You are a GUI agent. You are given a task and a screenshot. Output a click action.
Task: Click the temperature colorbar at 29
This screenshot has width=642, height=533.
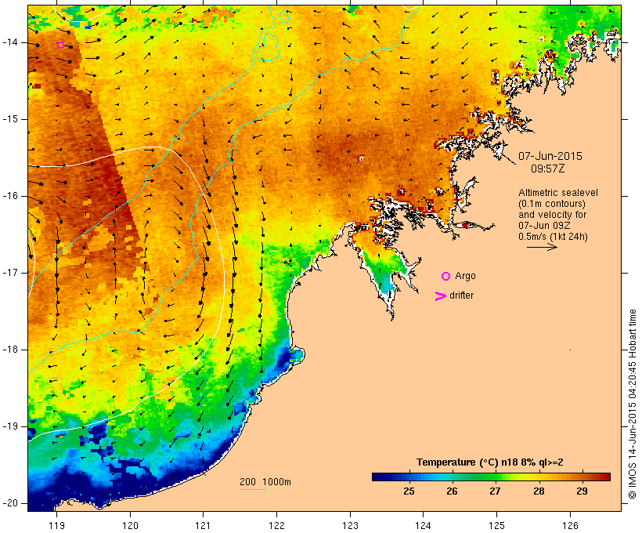click(582, 477)
